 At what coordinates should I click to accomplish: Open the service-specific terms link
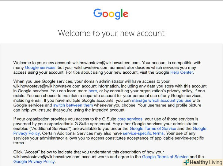(143, 133)
